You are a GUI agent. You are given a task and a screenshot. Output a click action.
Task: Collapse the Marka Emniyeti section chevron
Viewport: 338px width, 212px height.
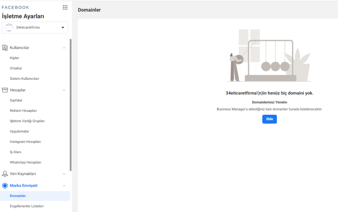click(x=64, y=186)
